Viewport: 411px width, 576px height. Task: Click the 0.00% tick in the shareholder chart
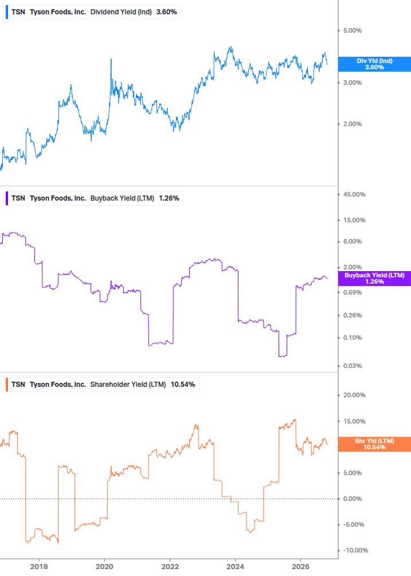[x=353, y=499]
